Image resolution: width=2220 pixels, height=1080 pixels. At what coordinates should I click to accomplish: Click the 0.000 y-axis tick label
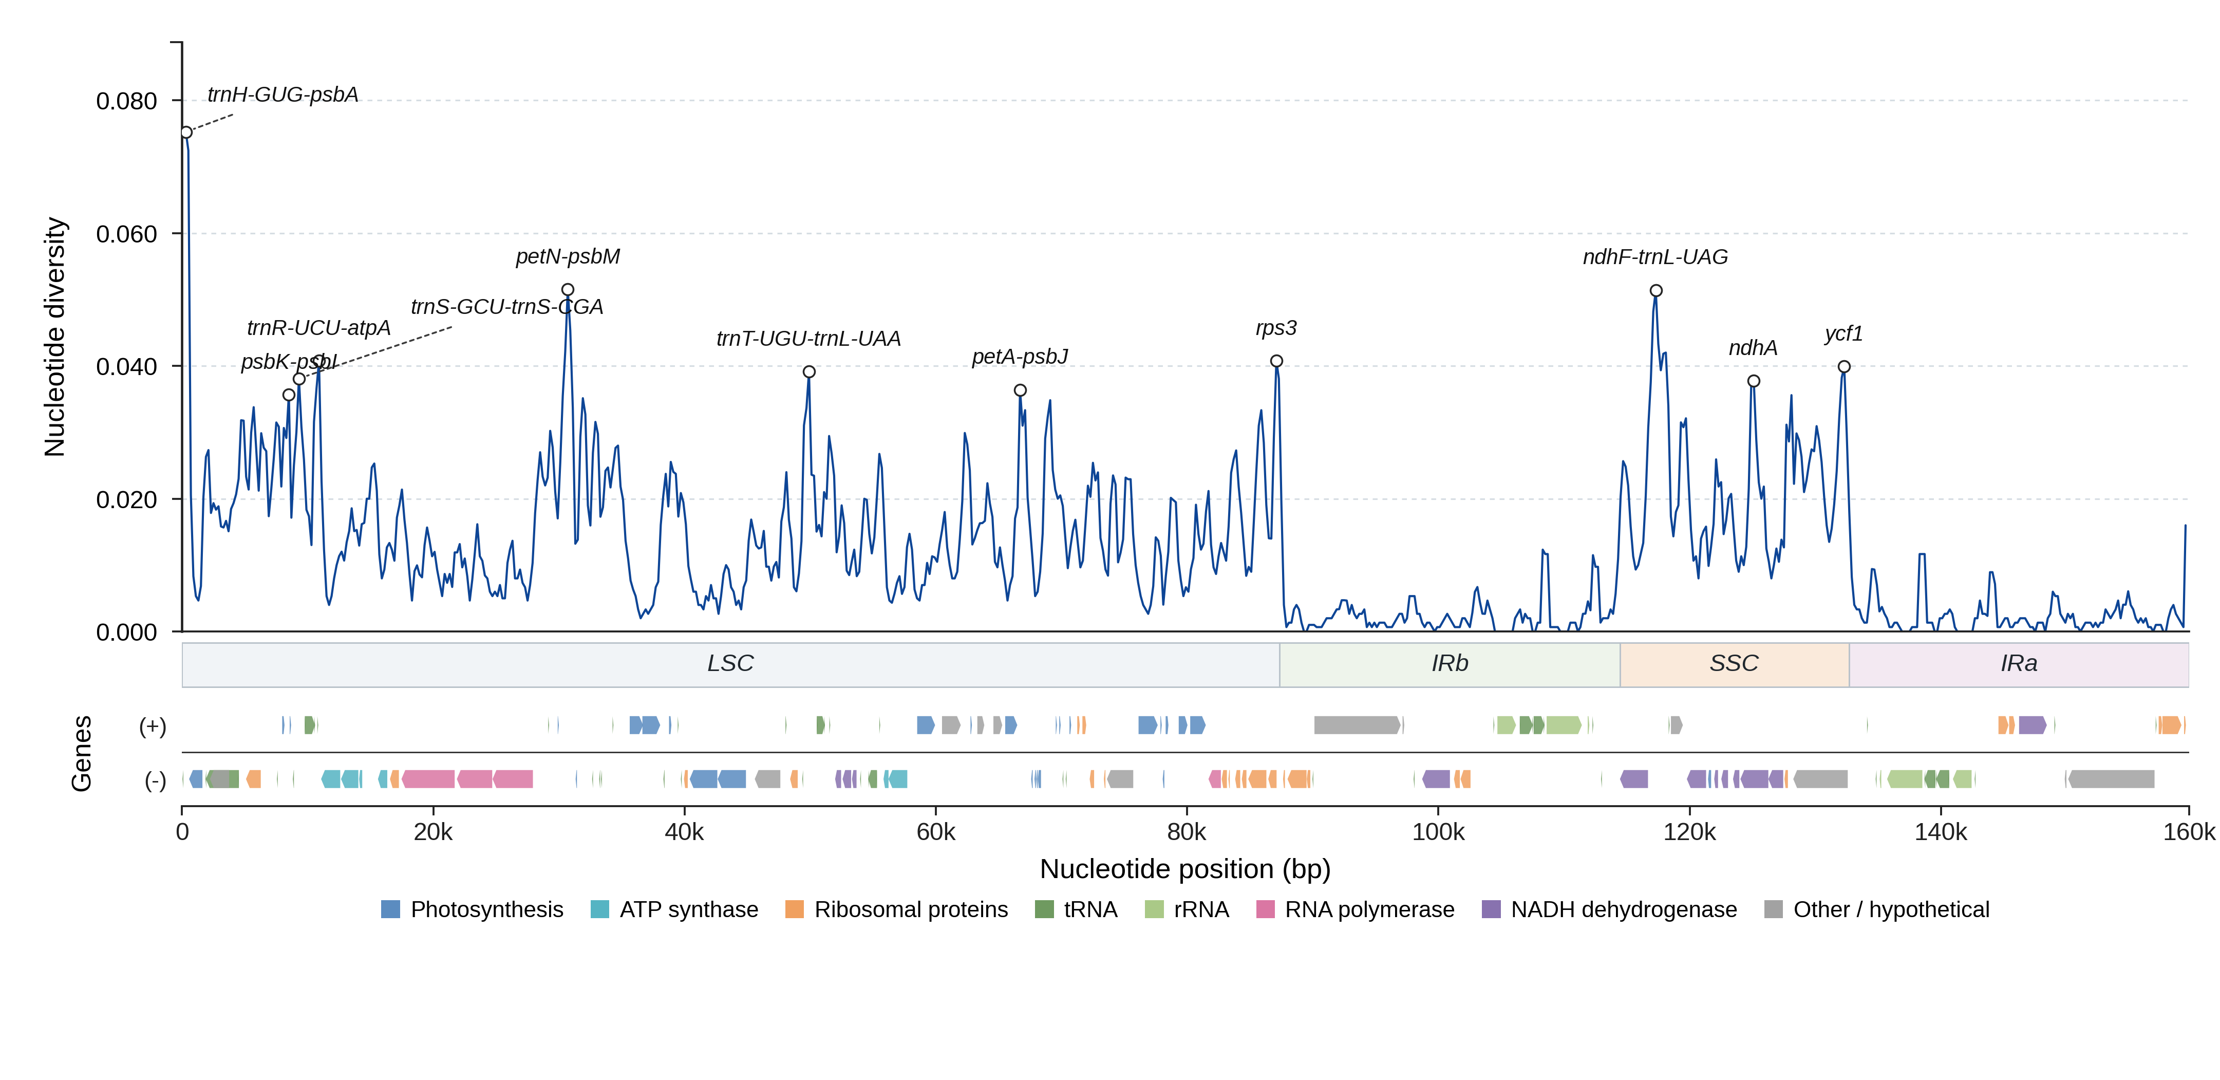pyautogui.click(x=127, y=632)
